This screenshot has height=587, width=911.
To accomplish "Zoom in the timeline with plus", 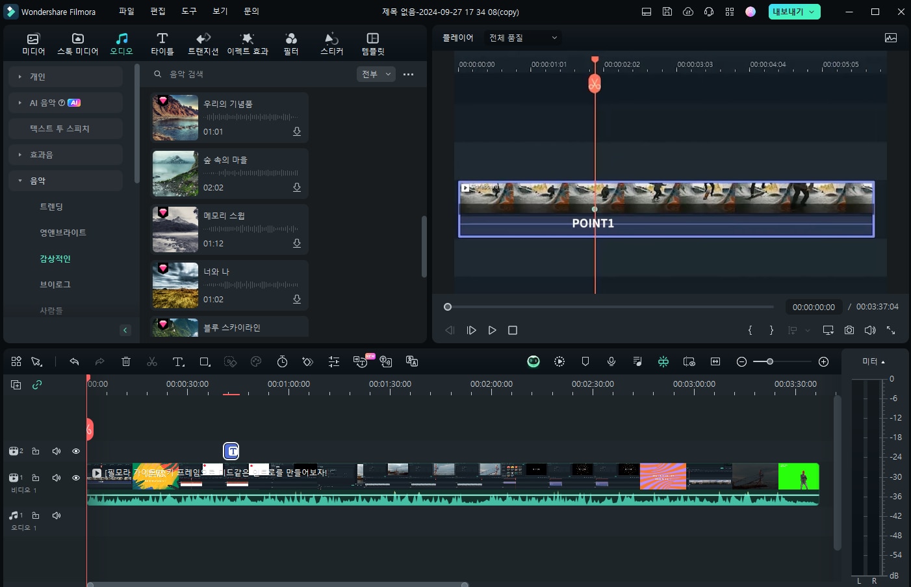I will (x=823, y=361).
